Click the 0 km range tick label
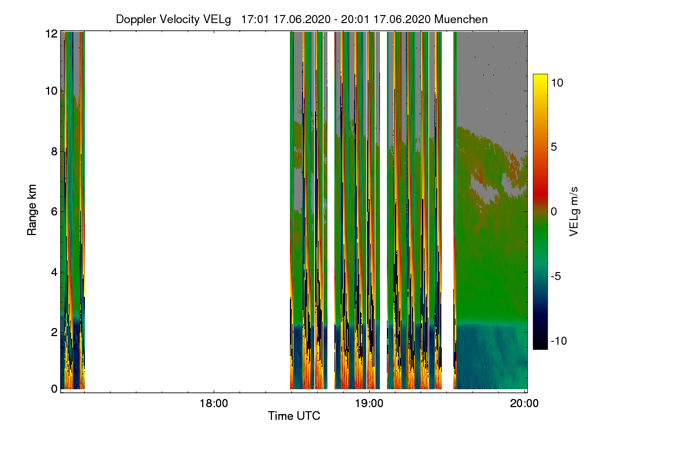Image resolution: width=693 pixels, height=462 pixels. tap(54, 389)
